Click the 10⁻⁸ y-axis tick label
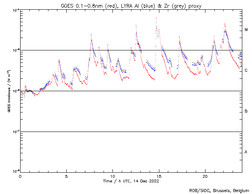This screenshot has width=252, height=194. [x=15, y=171]
